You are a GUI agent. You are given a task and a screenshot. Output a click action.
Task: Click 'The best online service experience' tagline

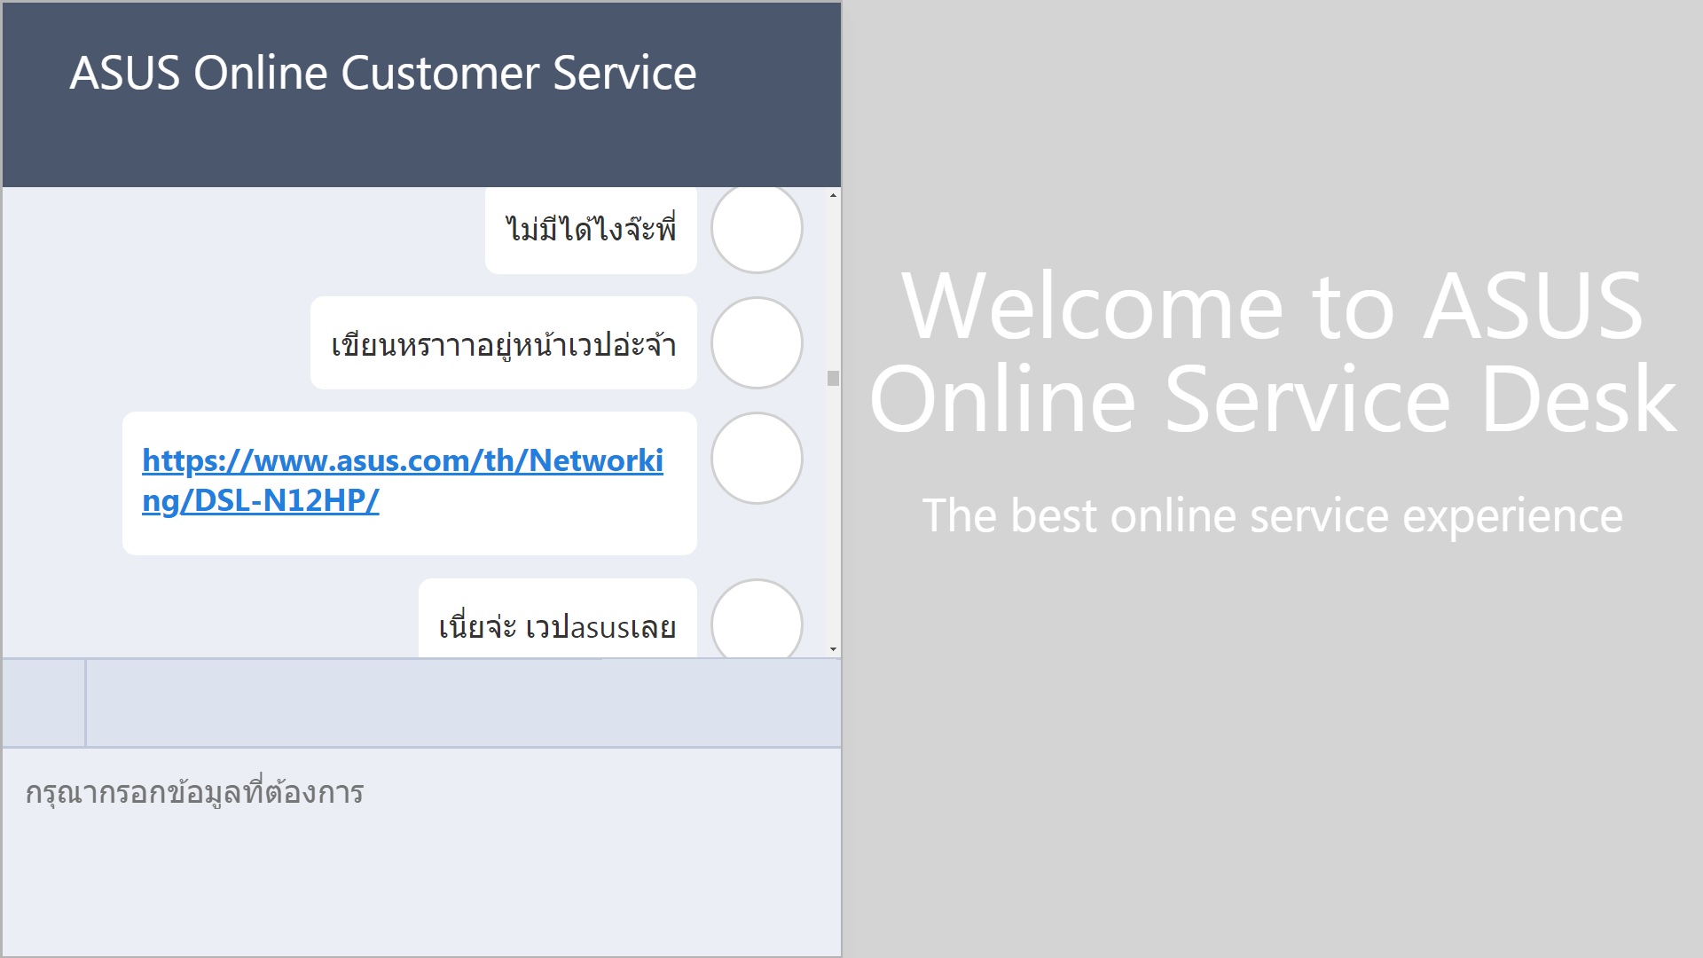tap(1273, 515)
